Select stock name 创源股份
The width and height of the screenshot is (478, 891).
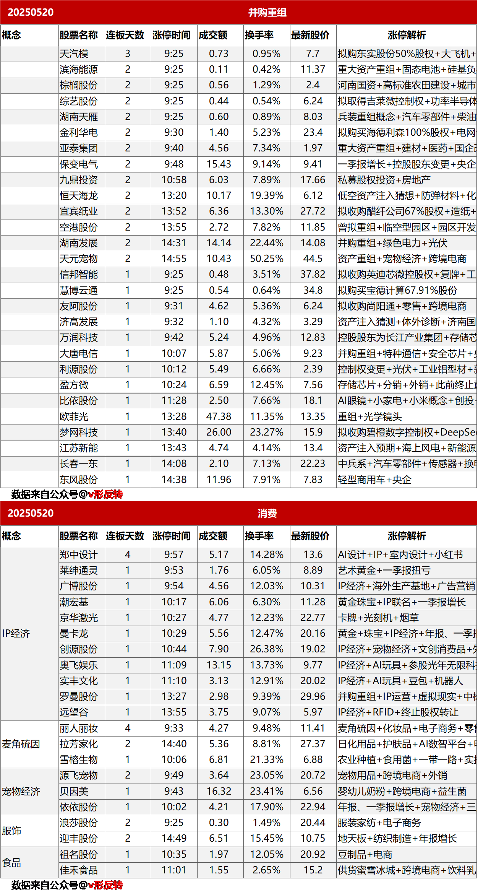click(79, 649)
